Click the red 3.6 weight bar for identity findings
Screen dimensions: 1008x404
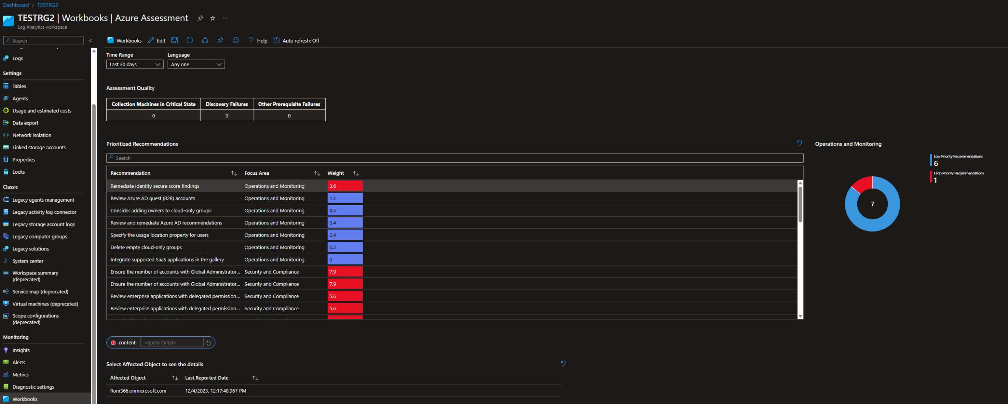click(345, 185)
